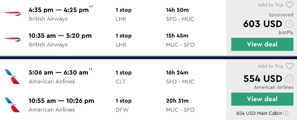
Task: Open info icon beside 554 USD price
Action: (x=288, y=79)
